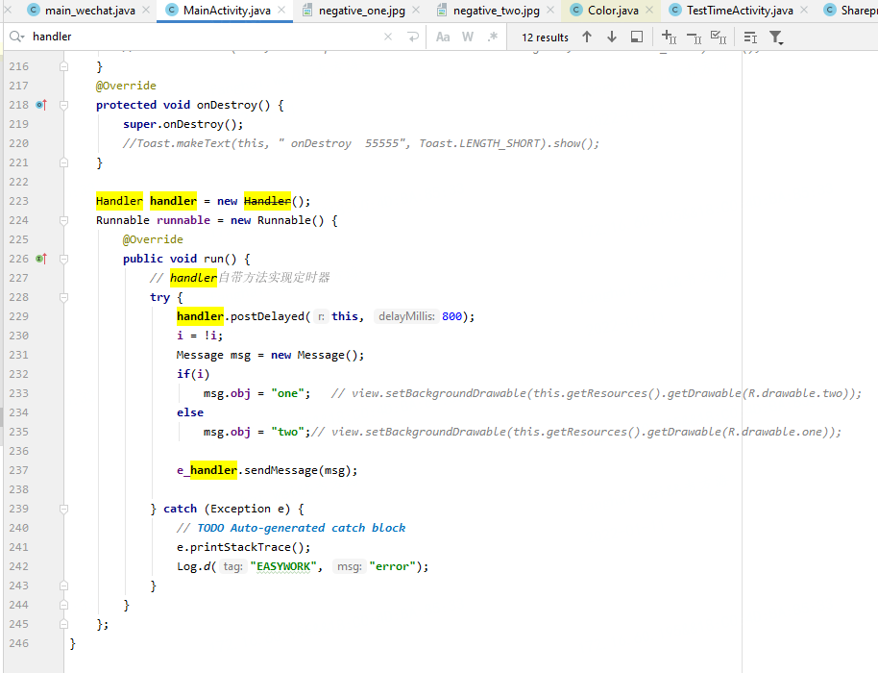Click 'postDelayed' method call on line 229
The width and height of the screenshot is (878, 673).
coord(267,316)
